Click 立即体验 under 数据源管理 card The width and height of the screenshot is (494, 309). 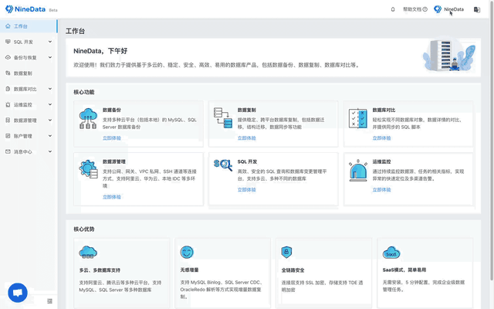112,197
